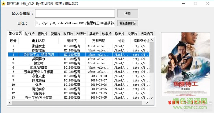Open the 科幻片 tab
Viewport: 214px width, 113px height.
[68, 34]
